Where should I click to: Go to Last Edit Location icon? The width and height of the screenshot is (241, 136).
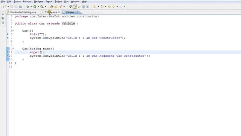[x=109, y=7]
